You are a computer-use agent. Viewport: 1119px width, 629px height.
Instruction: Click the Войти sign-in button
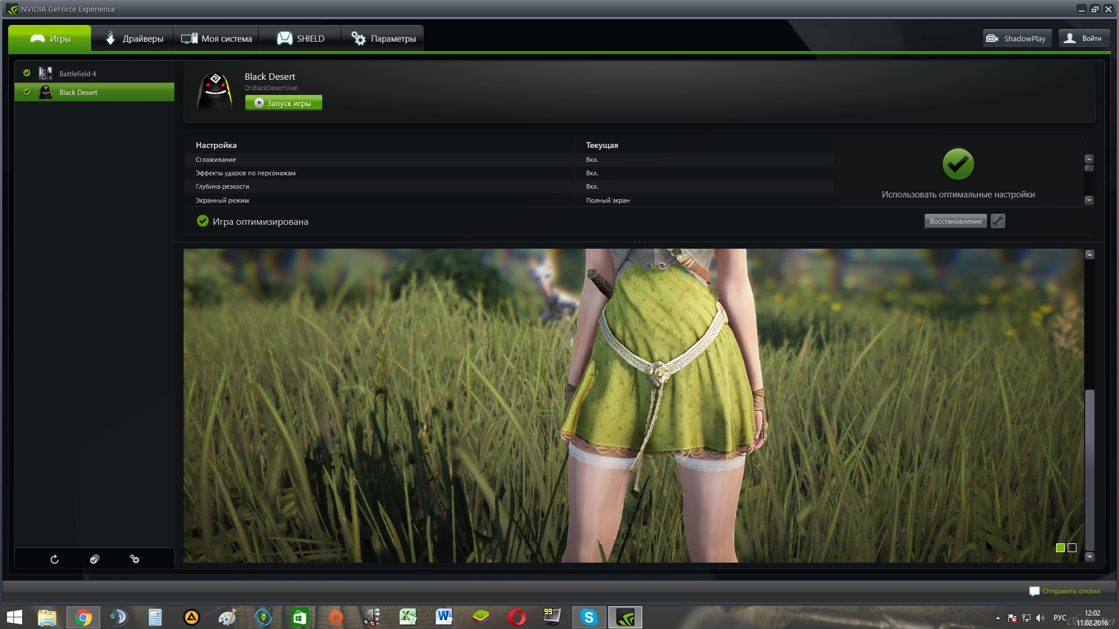pyautogui.click(x=1084, y=38)
